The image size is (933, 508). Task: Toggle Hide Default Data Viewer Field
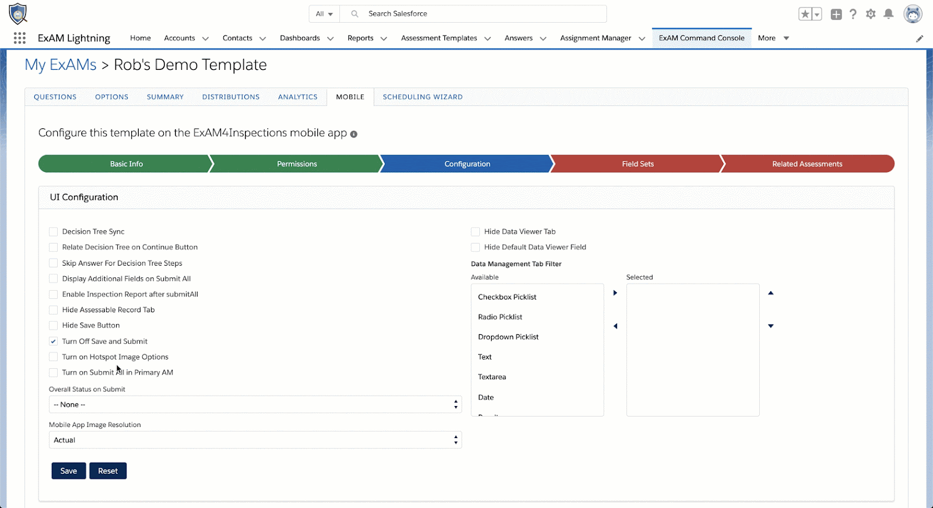point(475,248)
